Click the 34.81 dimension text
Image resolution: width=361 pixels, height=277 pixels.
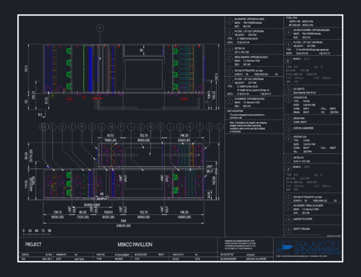[208, 195]
